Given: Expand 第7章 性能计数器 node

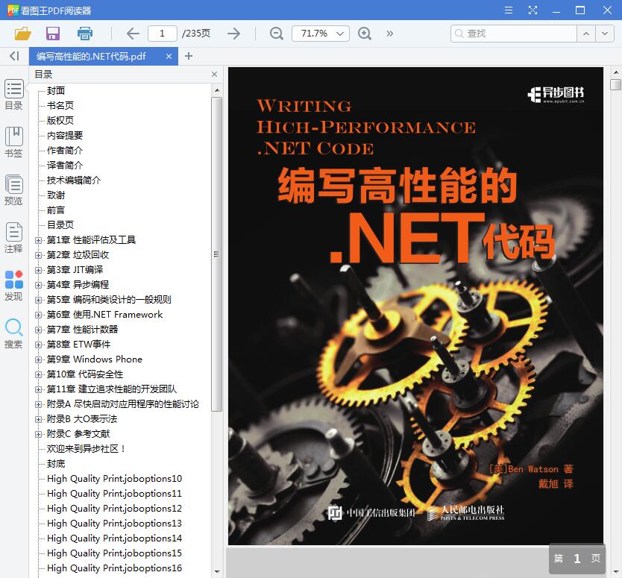Looking at the screenshot, I should (x=38, y=330).
